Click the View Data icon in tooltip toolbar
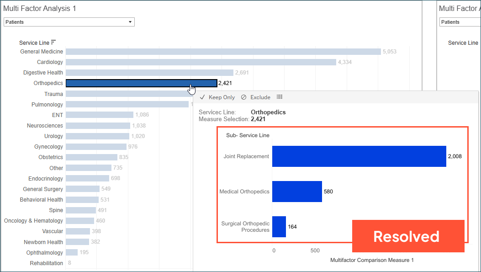Viewport: 481px width, 272px height. (x=280, y=97)
